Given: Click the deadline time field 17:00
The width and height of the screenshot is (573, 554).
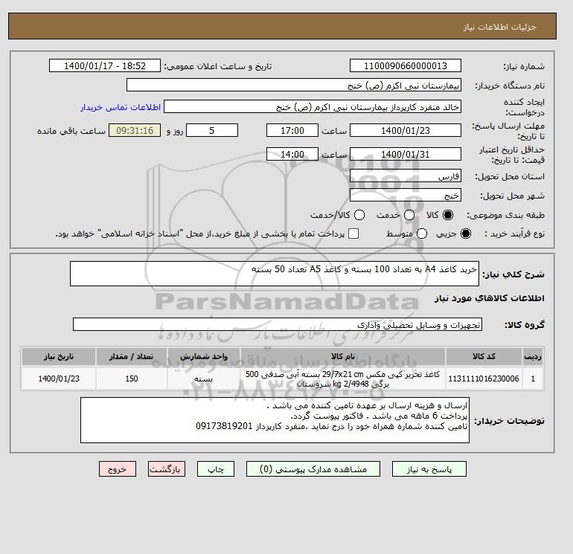Looking at the screenshot, I should pos(292,130).
